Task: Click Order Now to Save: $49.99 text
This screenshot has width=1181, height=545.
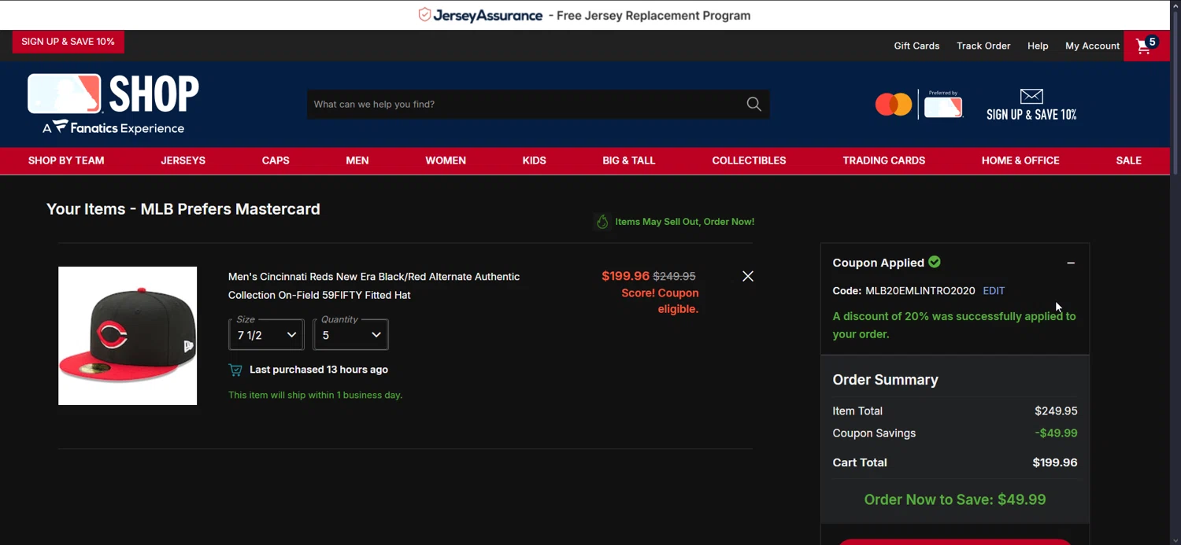Action: click(955, 499)
